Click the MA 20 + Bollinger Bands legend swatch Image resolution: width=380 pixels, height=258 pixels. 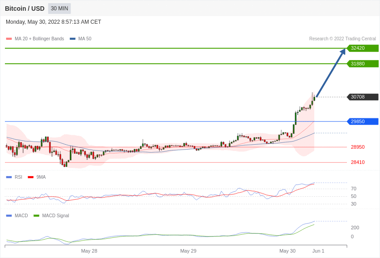point(9,39)
